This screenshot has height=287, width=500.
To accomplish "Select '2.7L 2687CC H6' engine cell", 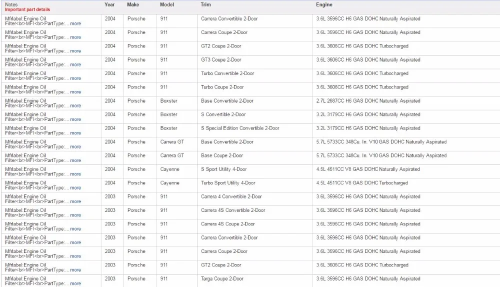I will tap(368, 101).
